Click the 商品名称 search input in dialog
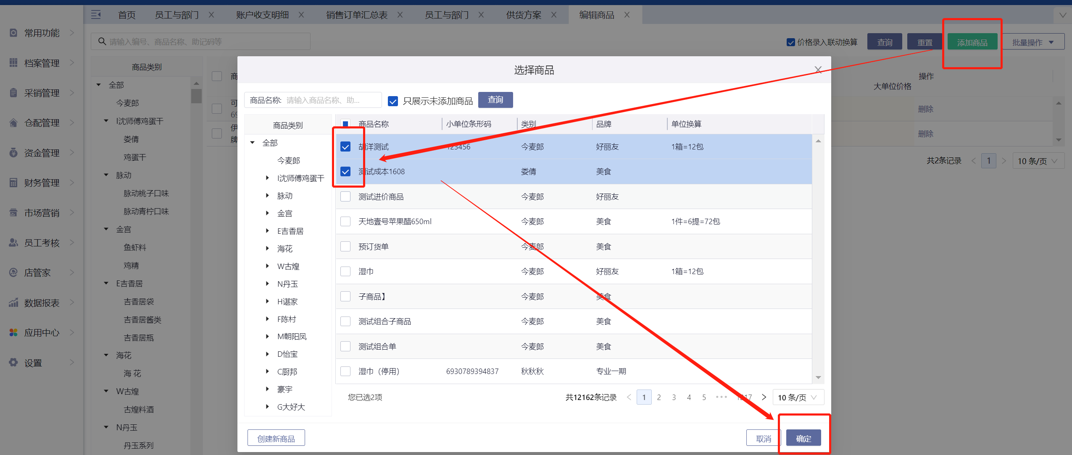This screenshot has height=455, width=1072. 331,100
